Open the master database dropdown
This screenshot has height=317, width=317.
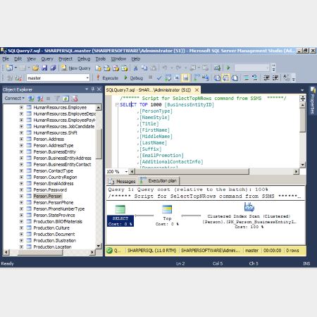pos(87,77)
